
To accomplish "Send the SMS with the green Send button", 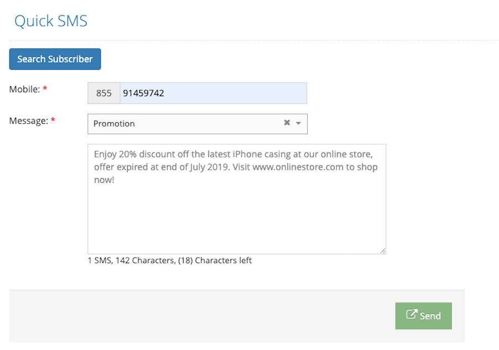I will click(x=423, y=316).
